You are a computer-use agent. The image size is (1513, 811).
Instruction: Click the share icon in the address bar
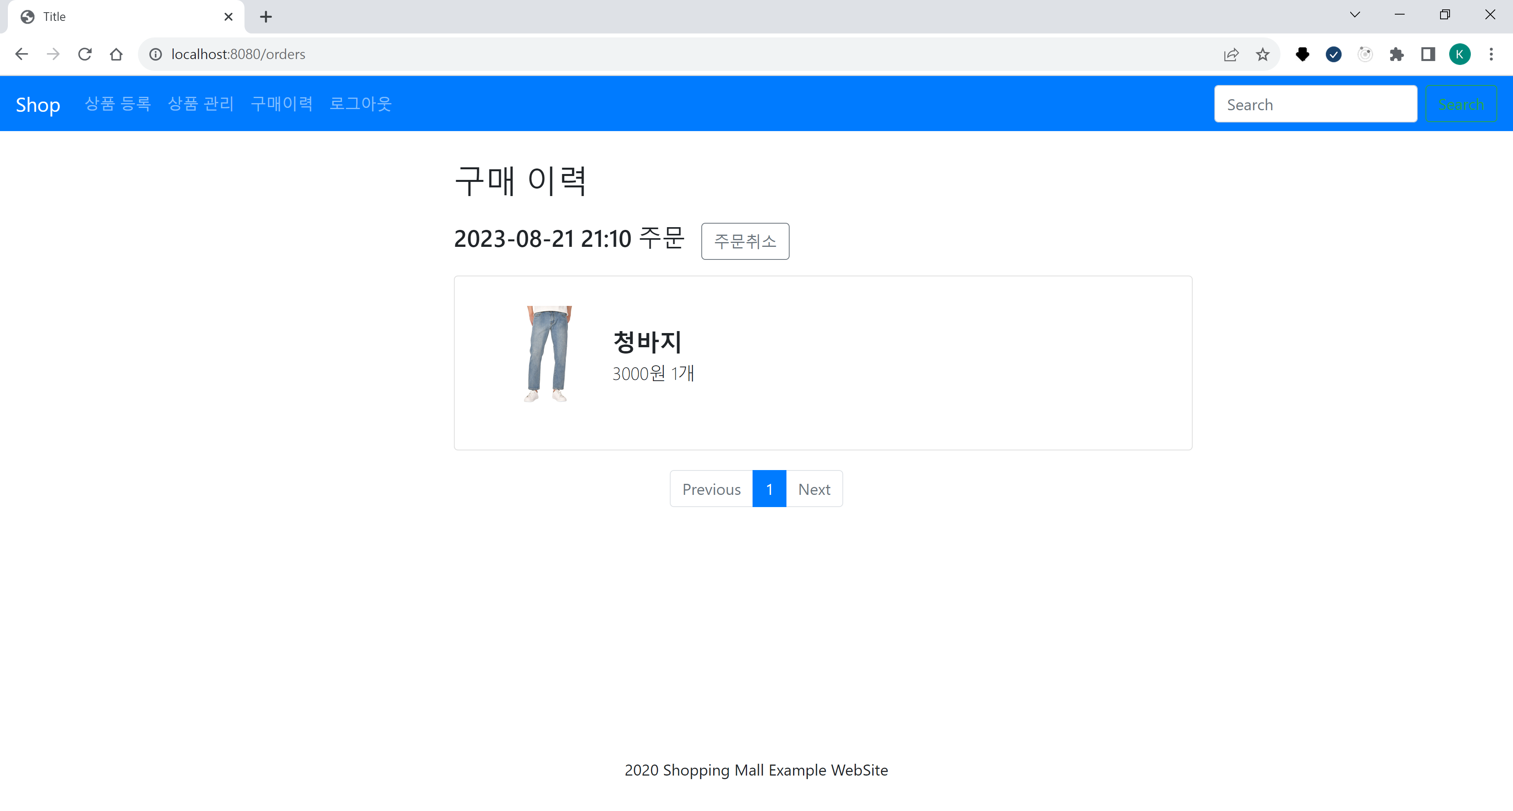1231,54
